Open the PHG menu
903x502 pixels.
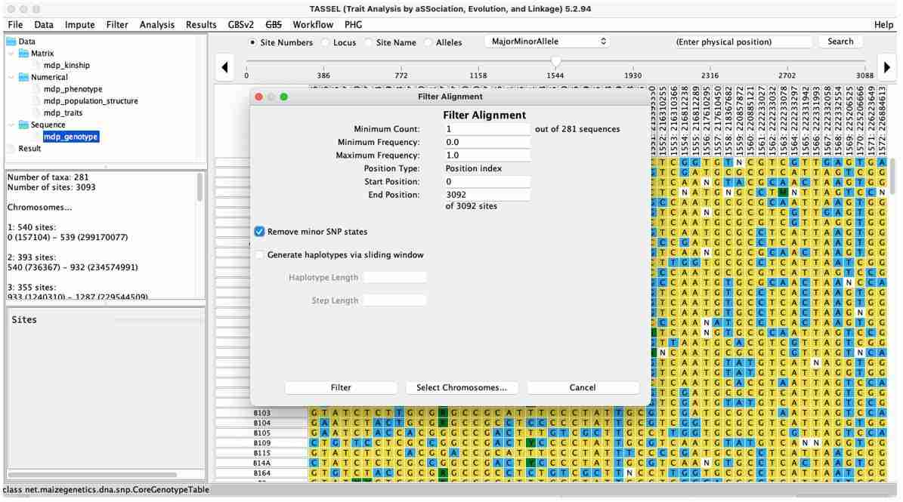pyautogui.click(x=353, y=25)
